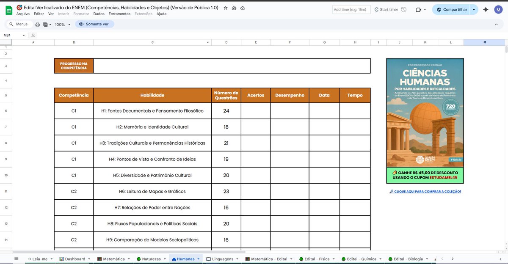Click the star icon to favorite the spreadsheet
This screenshot has width=508, height=264.
pos(225,7)
